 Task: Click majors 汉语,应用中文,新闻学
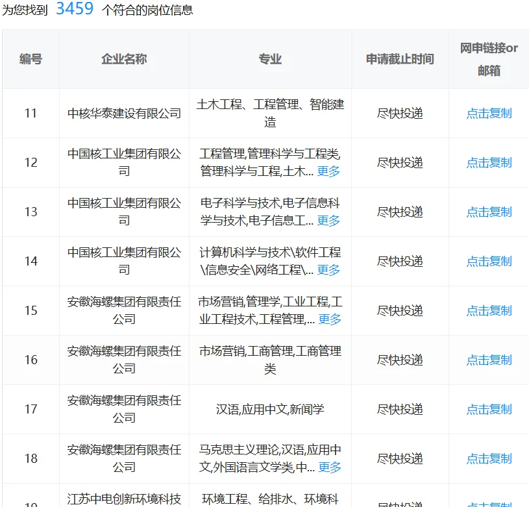coord(270,409)
